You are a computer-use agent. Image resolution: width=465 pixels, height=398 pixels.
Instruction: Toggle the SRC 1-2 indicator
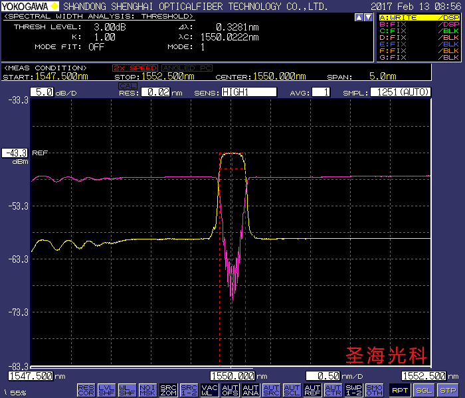coord(189,390)
